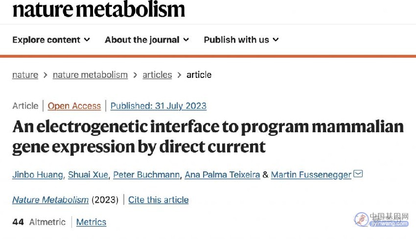The image size is (416, 239).
Task: Click the nature metabolism journal logo
Action: pyautogui.click(x=99, y=9)
